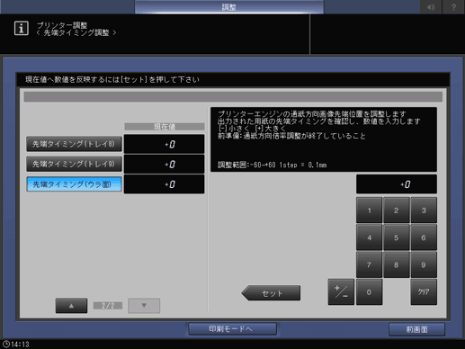Viewport: 465px width, 349px height.
Task: Click the 先端タイミング調整 breadcrumb title
Action: pyautogui.click(x=76, y=32)
